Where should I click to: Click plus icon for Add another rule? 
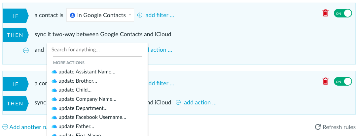5,127
